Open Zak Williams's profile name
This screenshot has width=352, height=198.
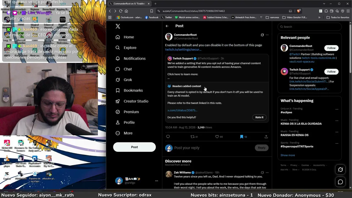182,173
